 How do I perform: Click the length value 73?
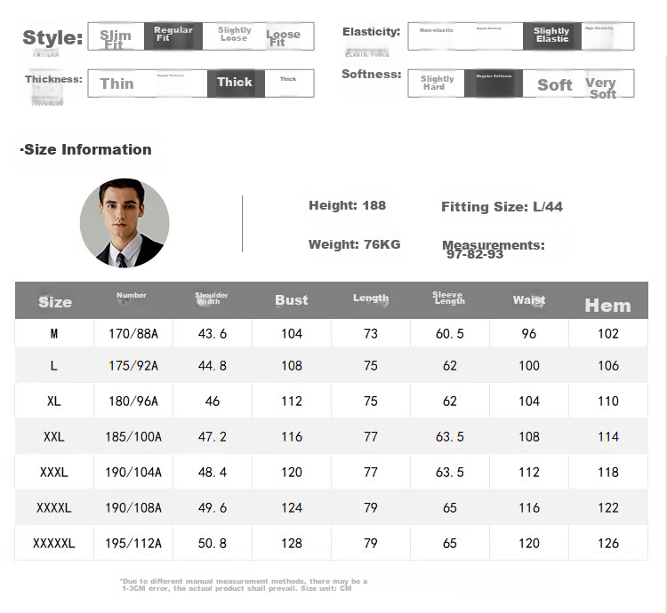point(371,334)
